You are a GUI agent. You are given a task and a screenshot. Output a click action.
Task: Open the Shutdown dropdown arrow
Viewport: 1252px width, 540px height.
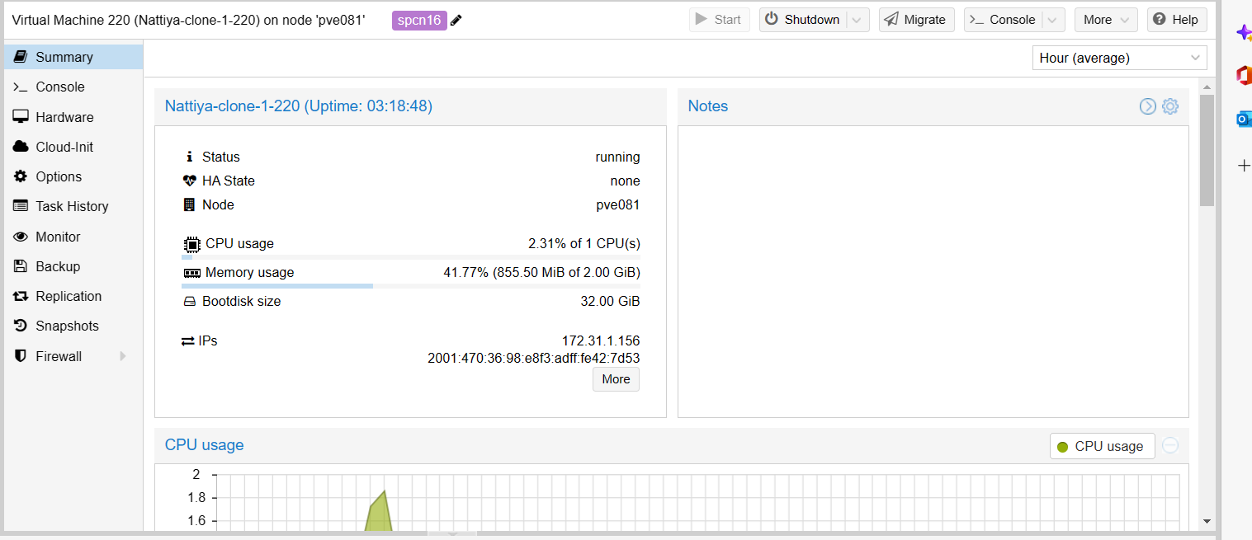[858, 20]
